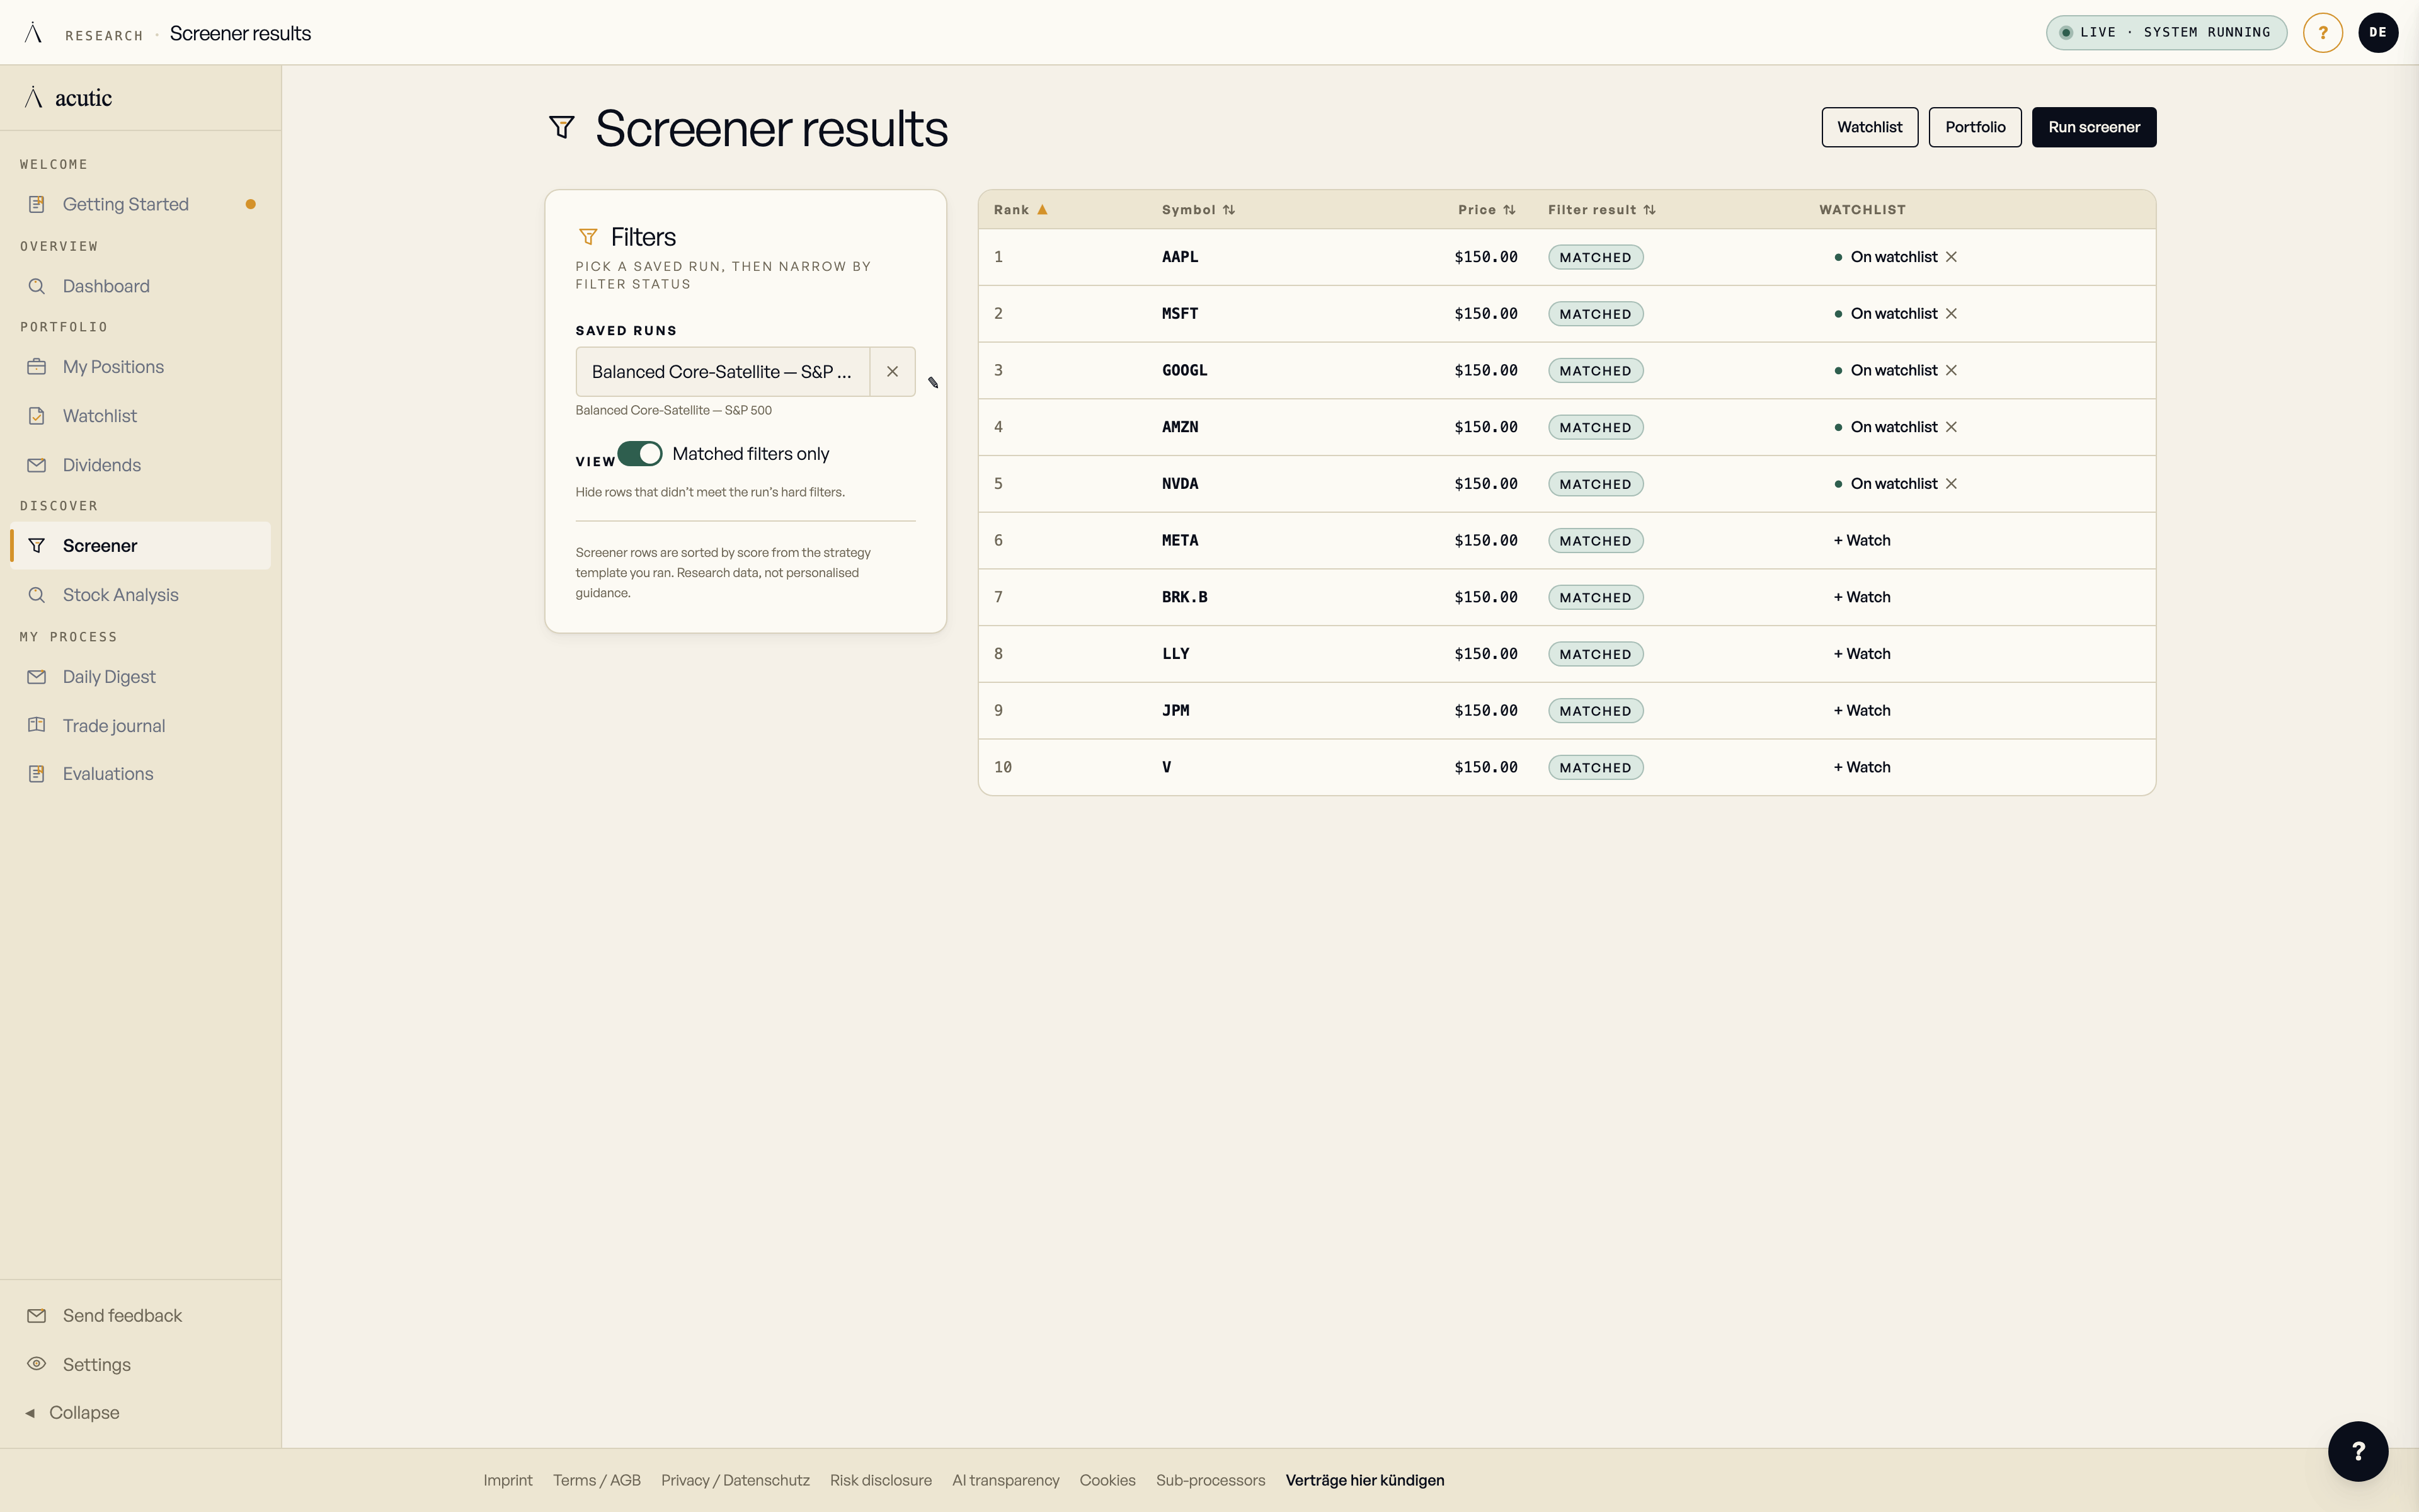Image resolution: width=2419 pixels, height=1512 pixels.
Task: Click the floating help bubble at bottom right
Action: [2357, 1450]
